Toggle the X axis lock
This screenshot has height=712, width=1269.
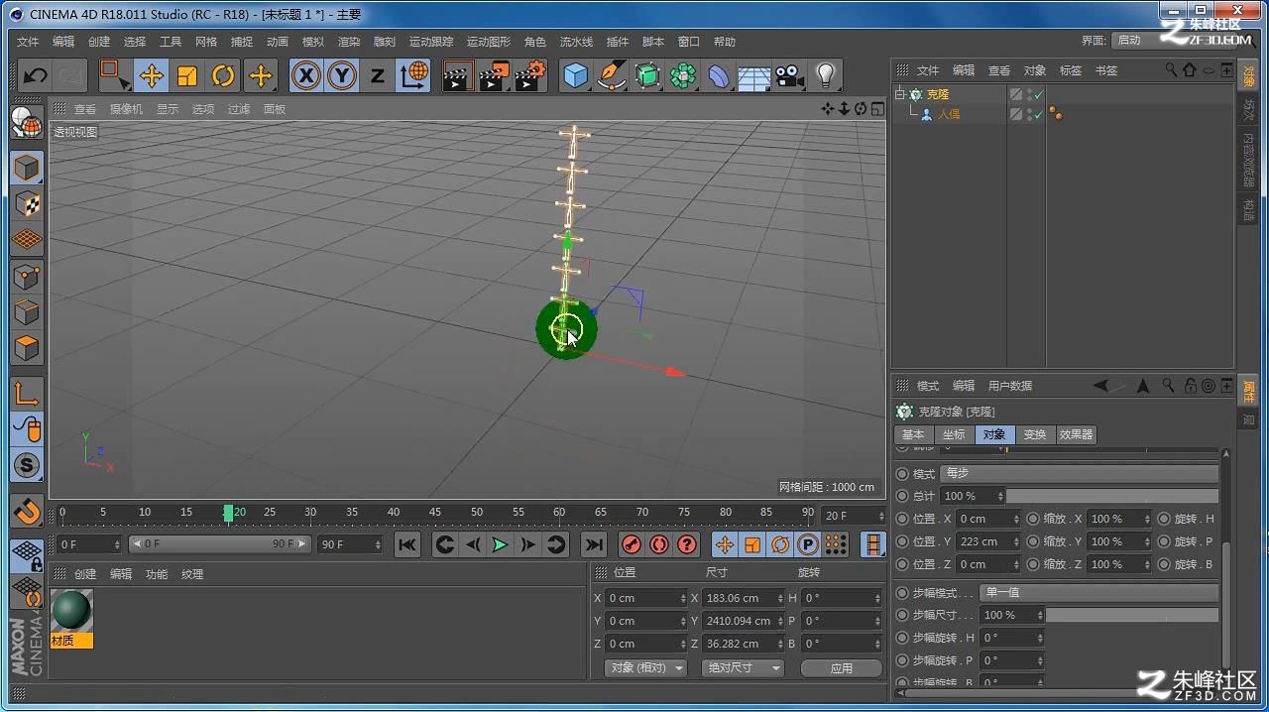(306, 75)
